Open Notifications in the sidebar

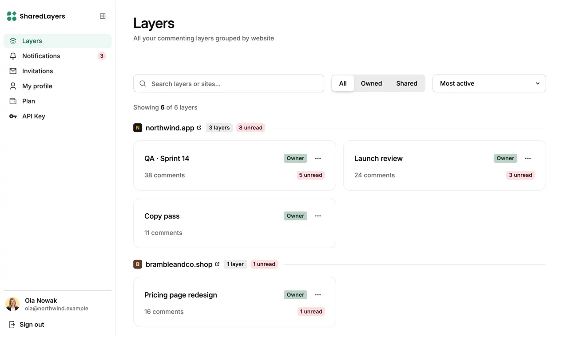point(58,56)
